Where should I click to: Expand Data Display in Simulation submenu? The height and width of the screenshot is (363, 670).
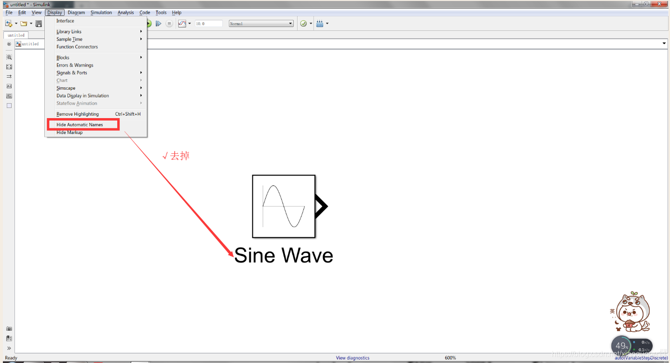pyautogui.click(x=96, y=95)
